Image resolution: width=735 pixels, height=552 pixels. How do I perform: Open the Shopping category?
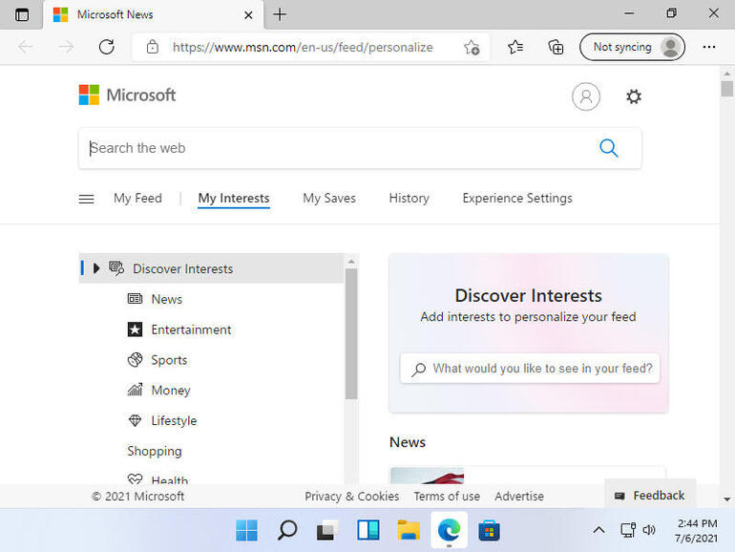pyautogui.click(x=155, y=451)
